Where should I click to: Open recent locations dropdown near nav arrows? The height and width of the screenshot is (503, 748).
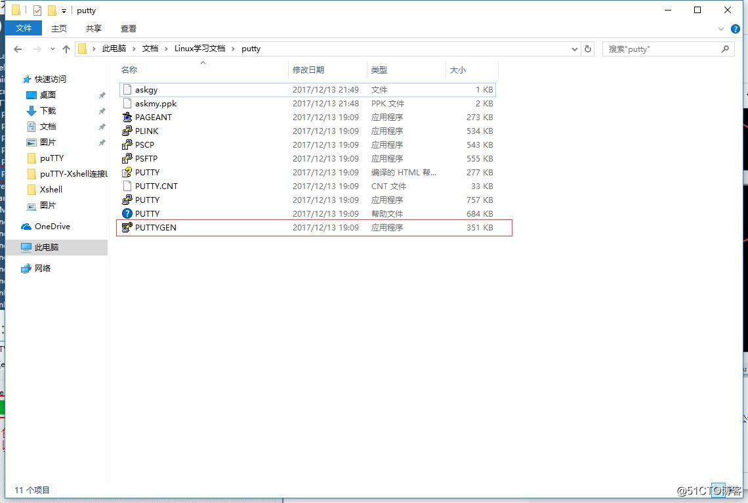52,49
